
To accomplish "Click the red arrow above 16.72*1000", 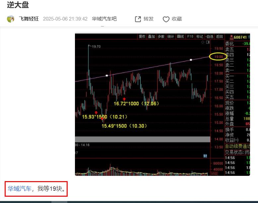I will pos(124,99).
